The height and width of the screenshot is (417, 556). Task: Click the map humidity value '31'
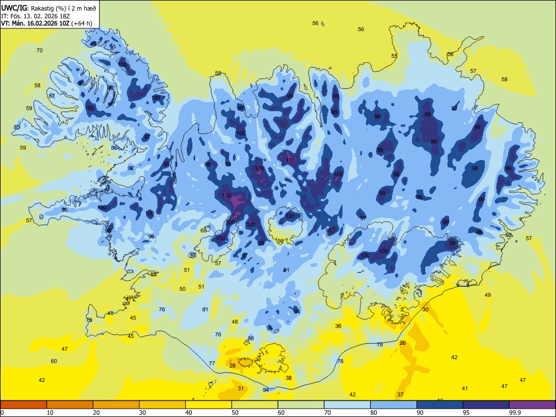tap(241, 388)
